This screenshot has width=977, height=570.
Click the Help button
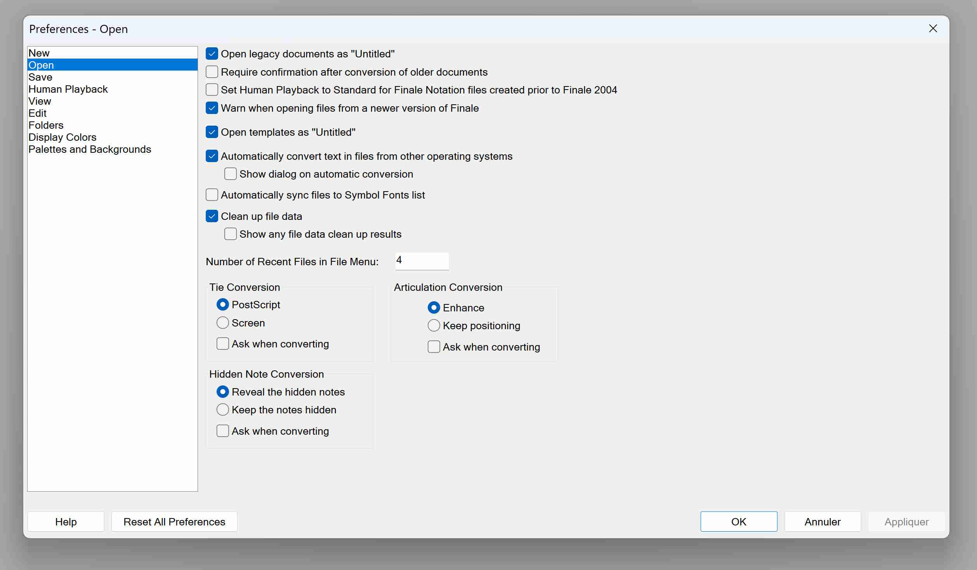tap(66, 522)
